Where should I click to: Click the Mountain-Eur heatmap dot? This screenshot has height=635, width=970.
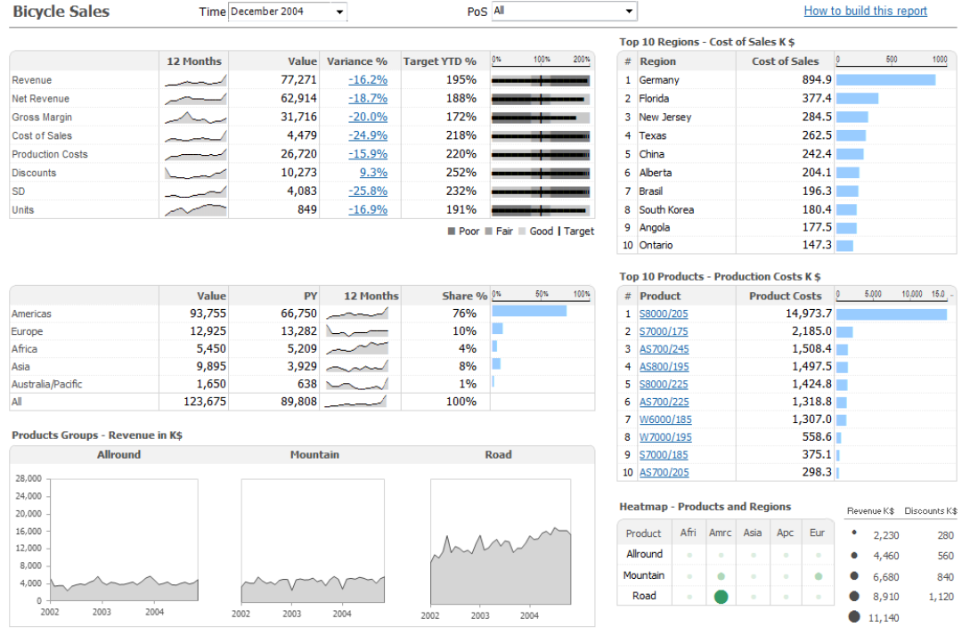click(818, 576)
